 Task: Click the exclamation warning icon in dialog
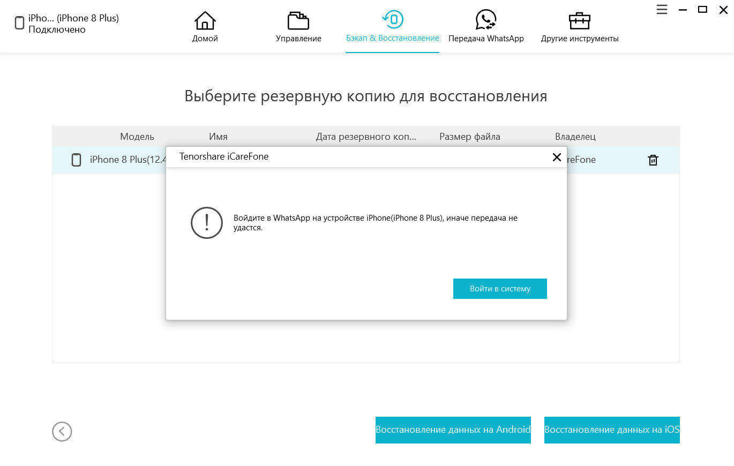click(x=207, y=223)
